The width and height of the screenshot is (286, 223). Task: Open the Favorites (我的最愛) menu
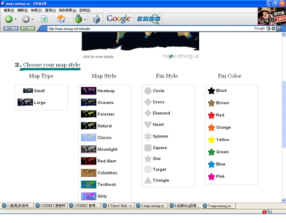click(68, 10)
